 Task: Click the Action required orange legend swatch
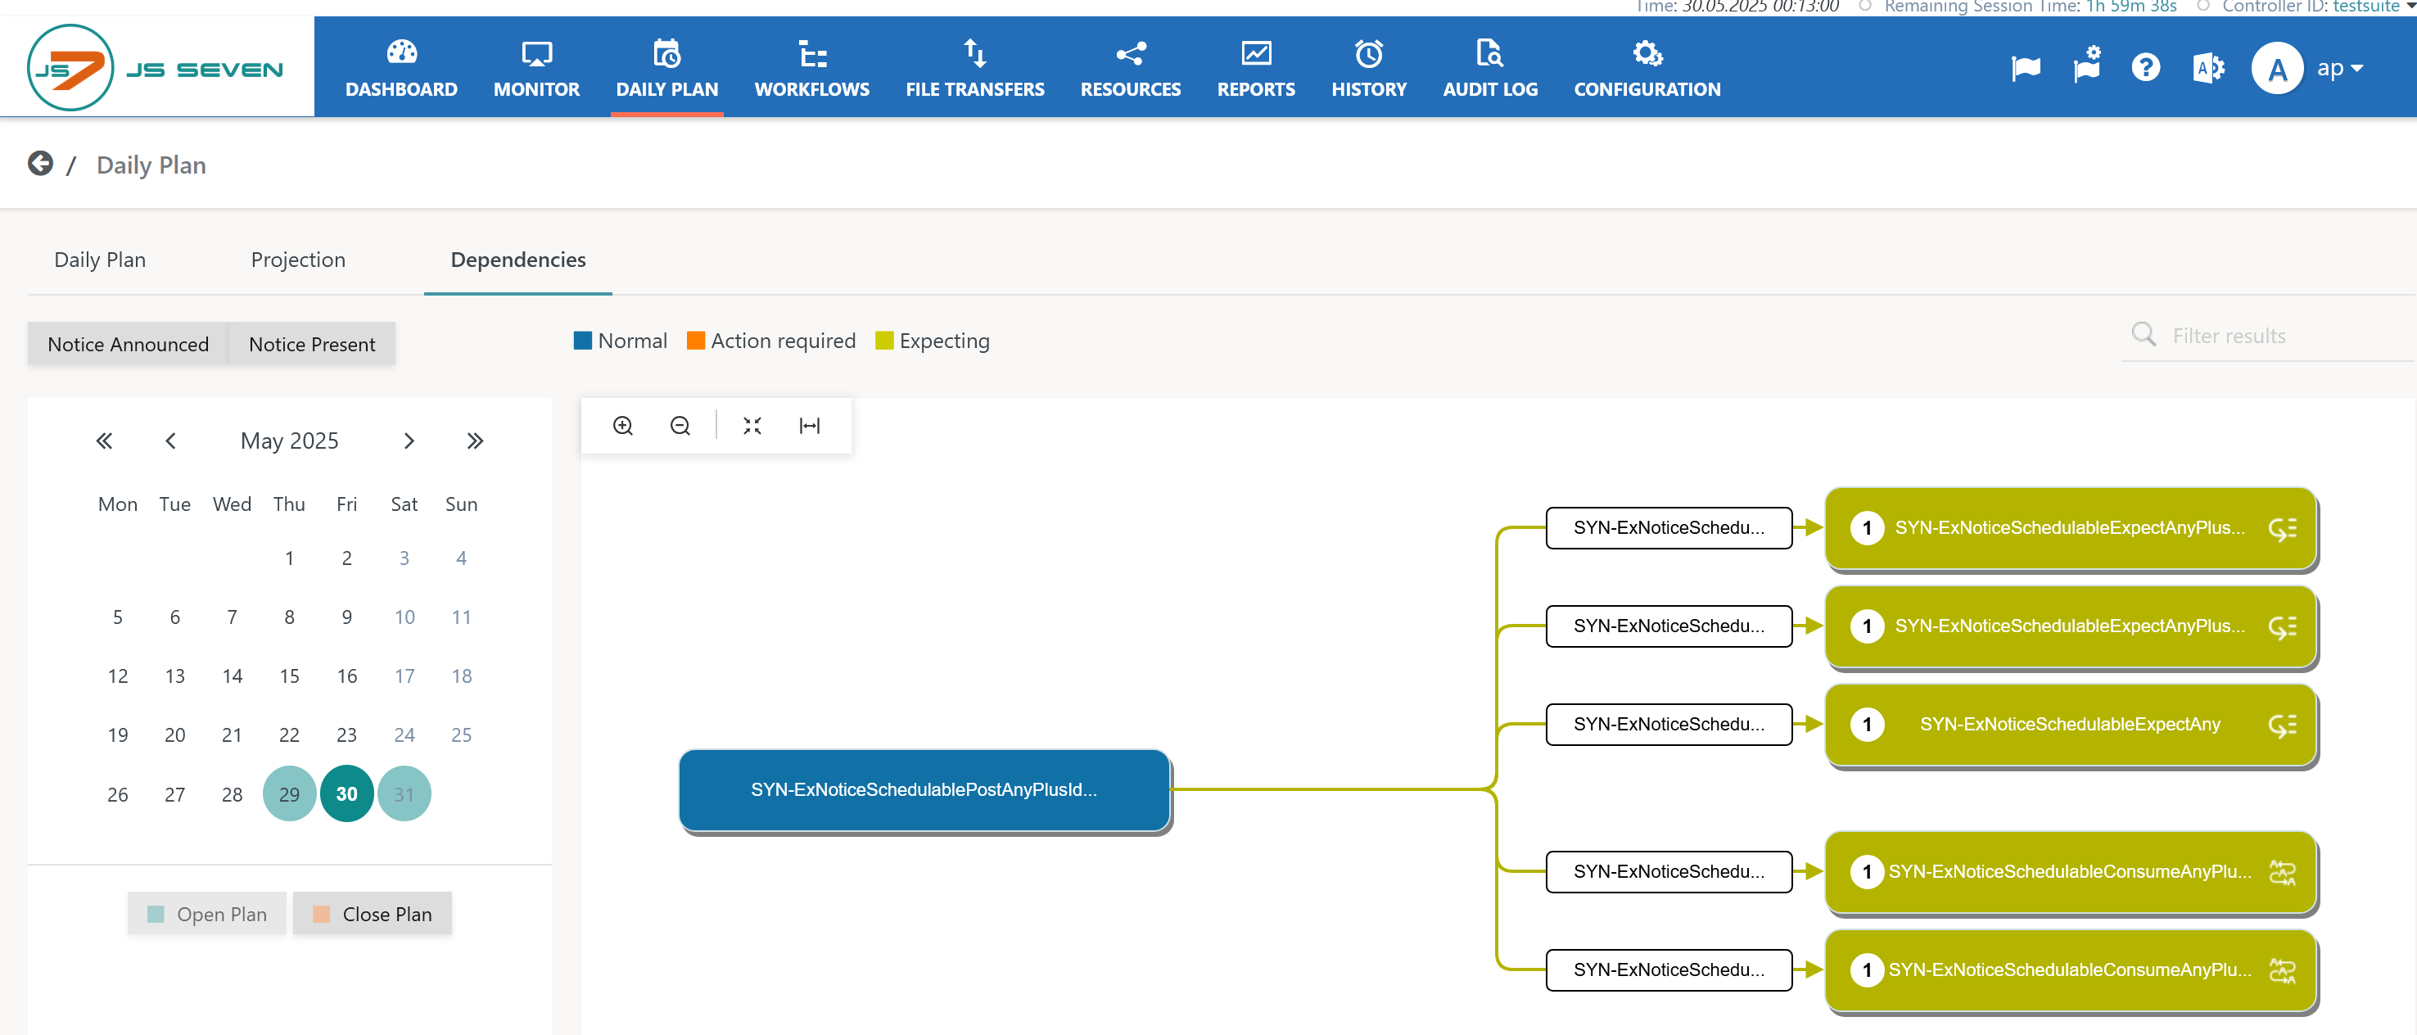[695, 341]
